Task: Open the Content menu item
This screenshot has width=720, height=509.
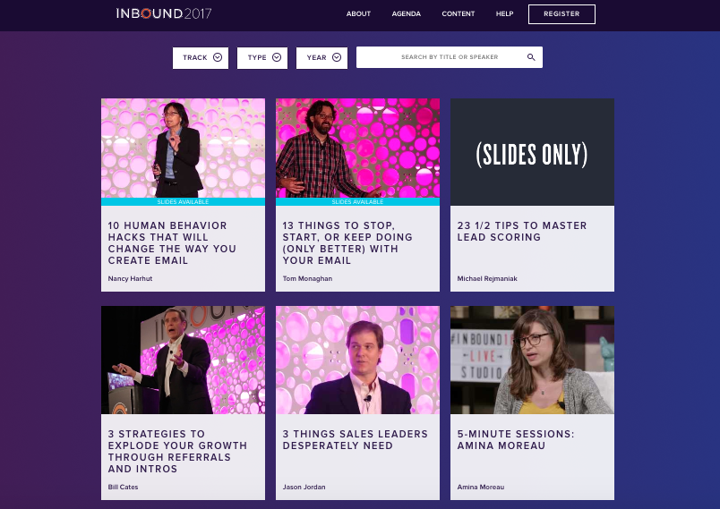Action: tap(458, 13)
